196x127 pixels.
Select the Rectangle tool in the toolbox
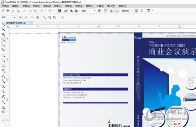(x=3, y=55)
